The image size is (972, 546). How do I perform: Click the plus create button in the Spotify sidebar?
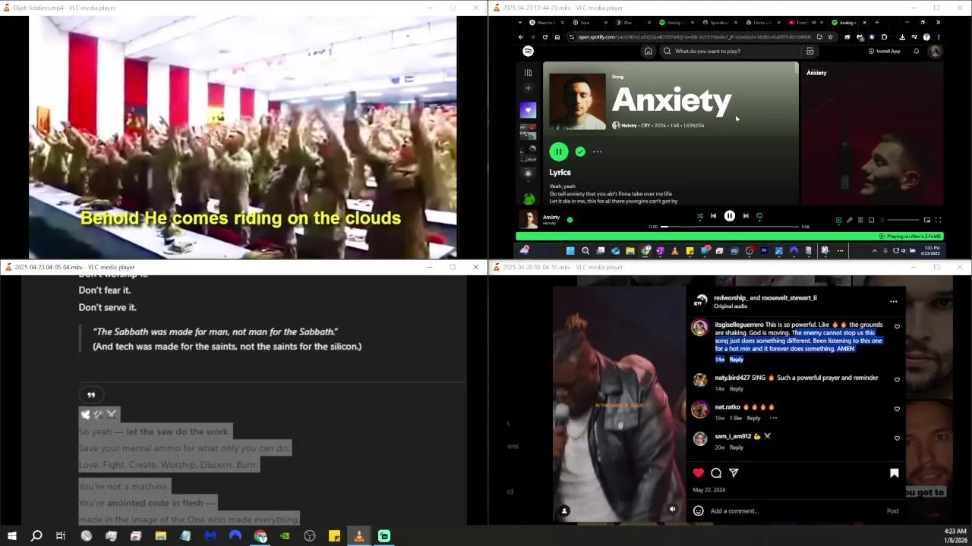coord(529,88)
